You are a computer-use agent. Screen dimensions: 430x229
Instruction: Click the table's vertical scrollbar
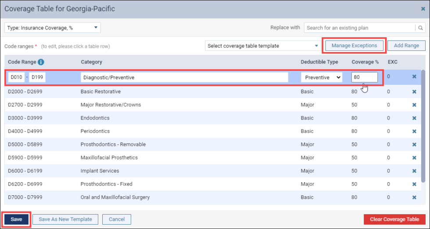423,127
